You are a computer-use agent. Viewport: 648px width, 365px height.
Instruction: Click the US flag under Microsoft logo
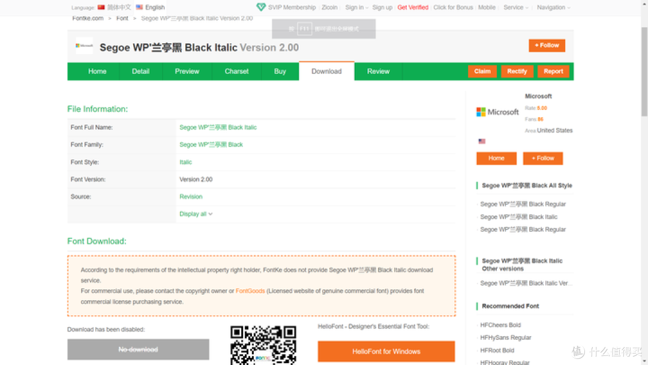click(482, 141)
